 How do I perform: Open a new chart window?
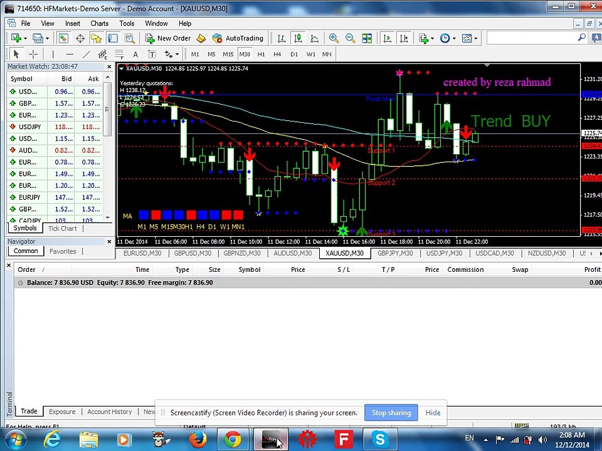[x=16, y=38]
